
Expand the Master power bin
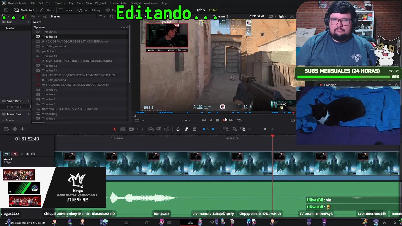pos(3,120)
